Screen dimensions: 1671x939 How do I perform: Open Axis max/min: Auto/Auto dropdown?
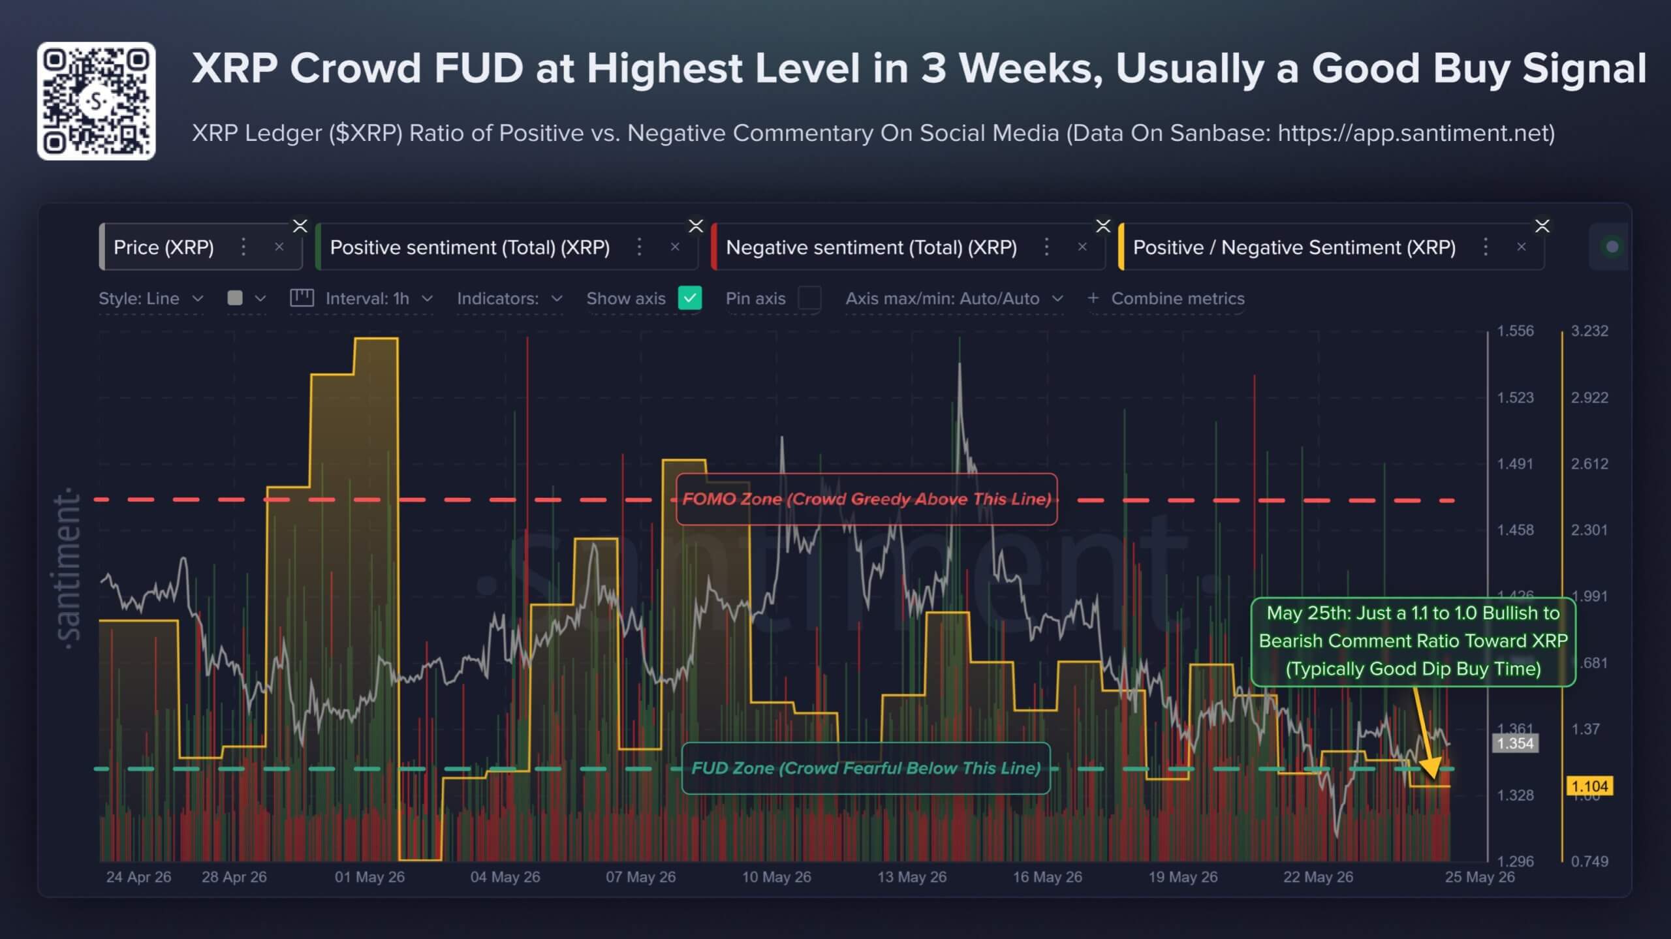click(x=954, y=299)
